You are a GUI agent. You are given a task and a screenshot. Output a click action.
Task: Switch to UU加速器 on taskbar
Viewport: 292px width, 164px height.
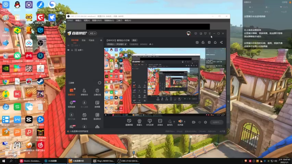pyautogui.click(x=54, y=161)
